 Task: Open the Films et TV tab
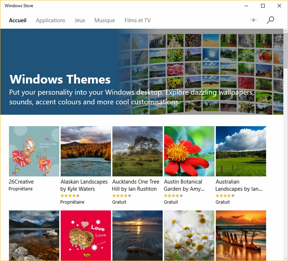click(x=138, y=20)
